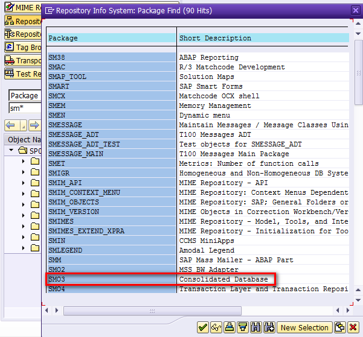This screenshot has height=337, width=363.
Task: Open MIME Repository in background window
Action: click(x=23, y=7)
